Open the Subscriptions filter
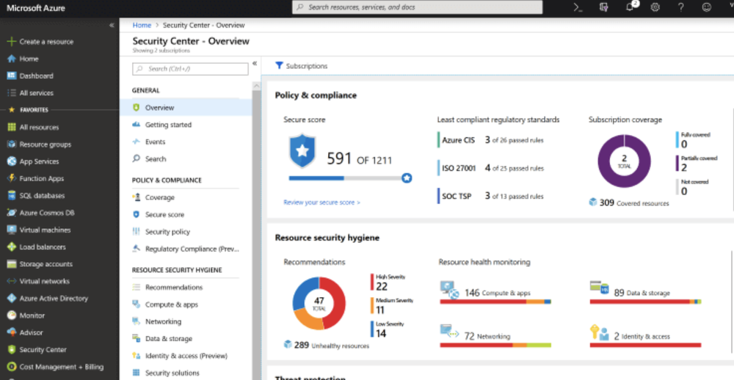 pos(301,66)
